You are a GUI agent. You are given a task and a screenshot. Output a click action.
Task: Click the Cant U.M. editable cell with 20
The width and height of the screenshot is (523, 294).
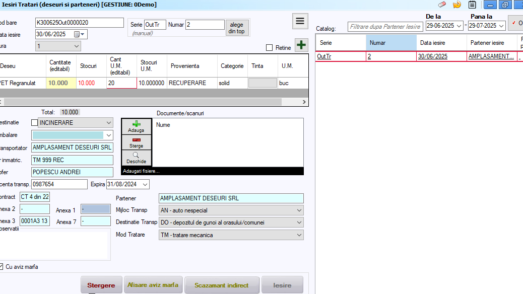tap(121, 83)
